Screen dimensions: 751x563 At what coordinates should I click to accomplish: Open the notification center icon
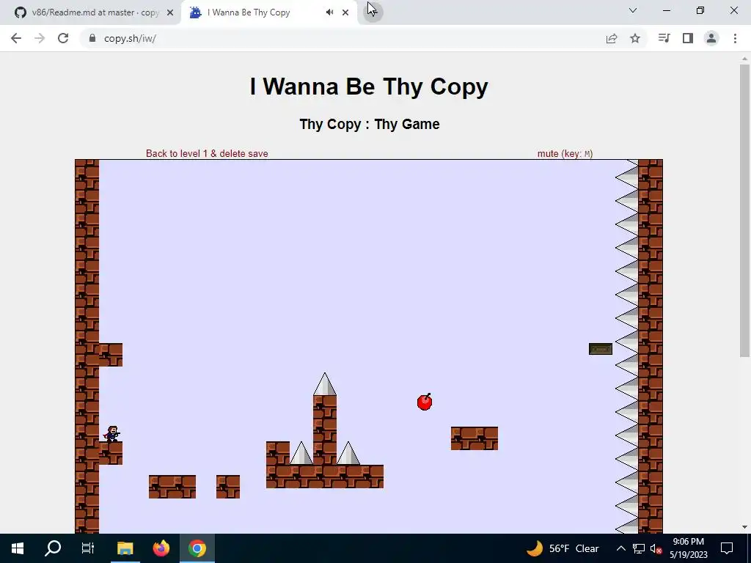(727, 548)
